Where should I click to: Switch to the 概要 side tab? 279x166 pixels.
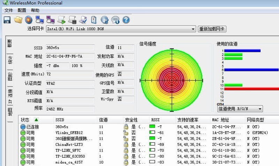(x=10, y=44)
